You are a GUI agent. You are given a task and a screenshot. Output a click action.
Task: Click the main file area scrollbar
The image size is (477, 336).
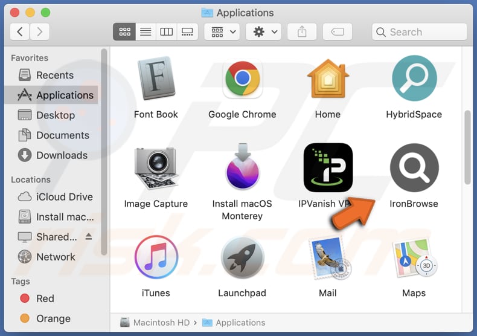coord(467,147)
